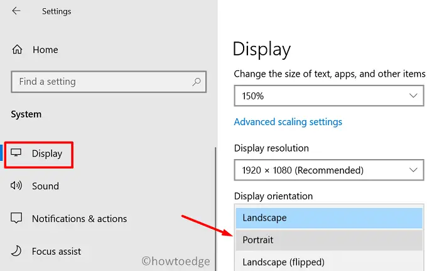Open Advanced scaling settings link

[x=288, y=122]
